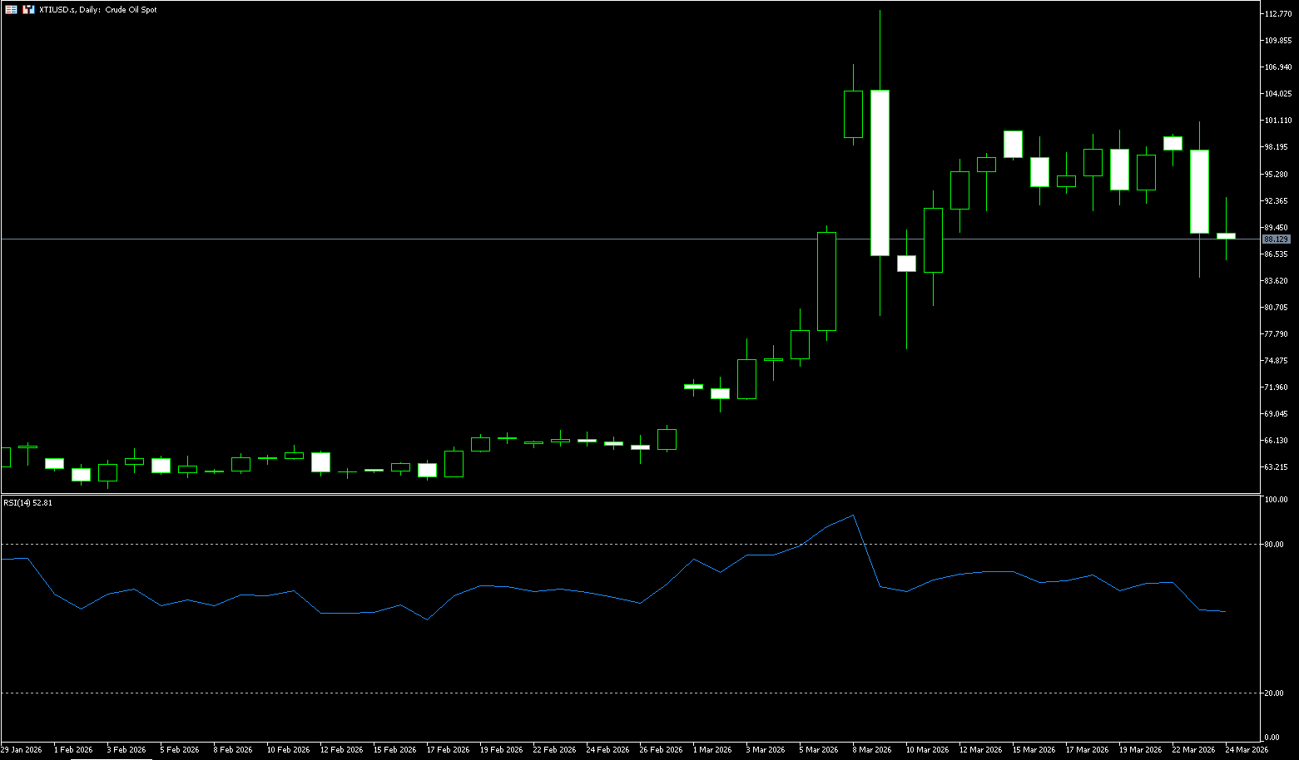Click the current price tag 88.129

[x=1275, y=239]
